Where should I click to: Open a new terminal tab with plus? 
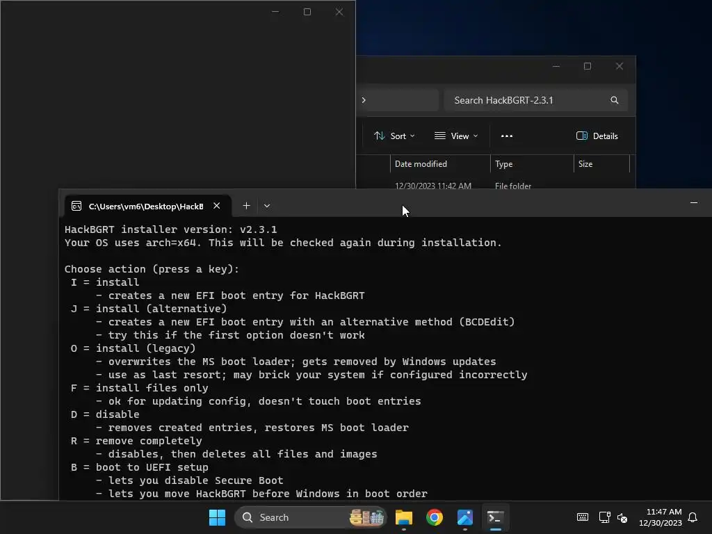[x=246, y=206]
